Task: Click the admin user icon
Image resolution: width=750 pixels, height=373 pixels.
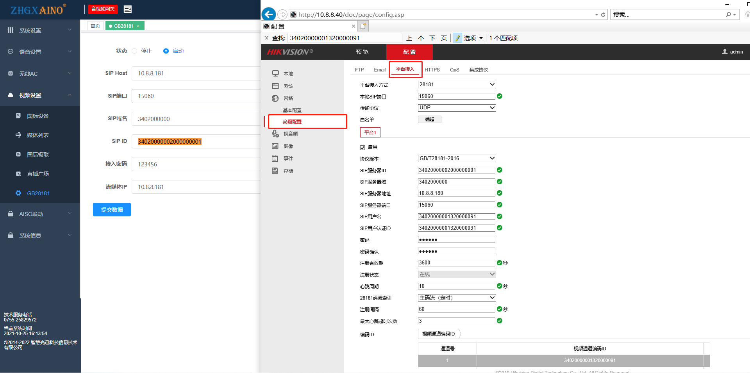Action: (725, 52)
